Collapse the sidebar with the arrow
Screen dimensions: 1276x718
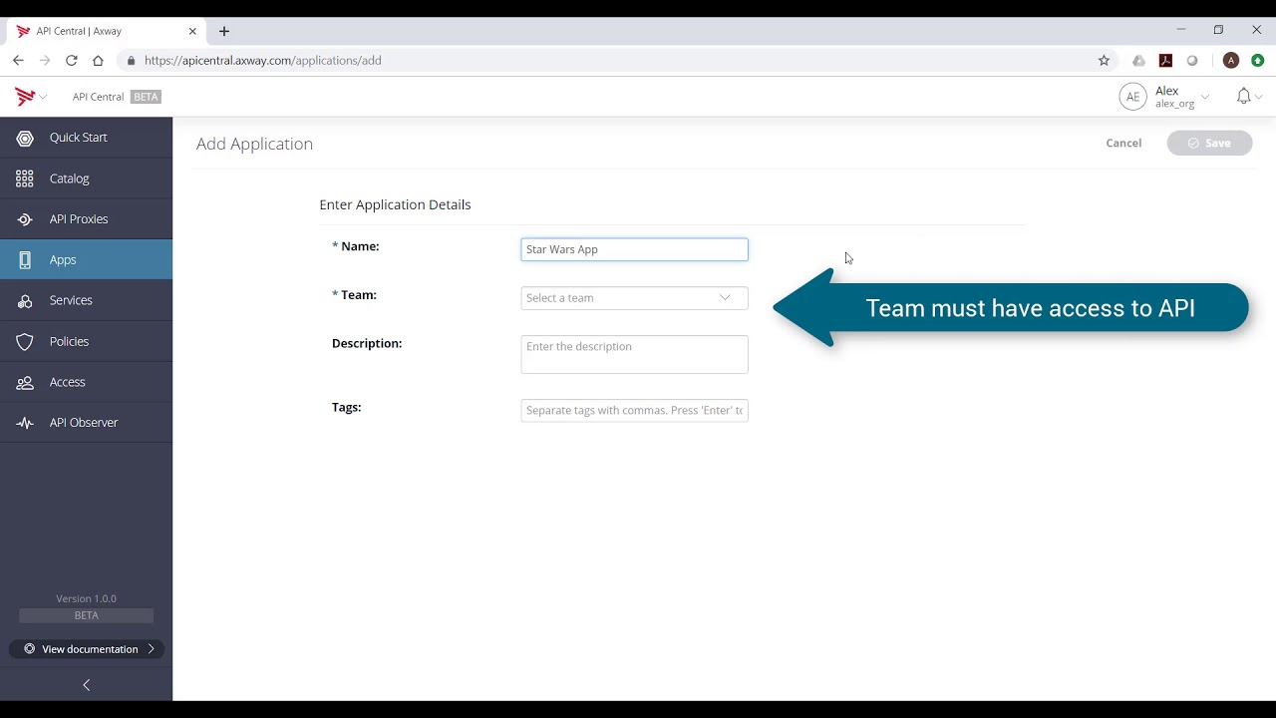(x=86, y=685)
